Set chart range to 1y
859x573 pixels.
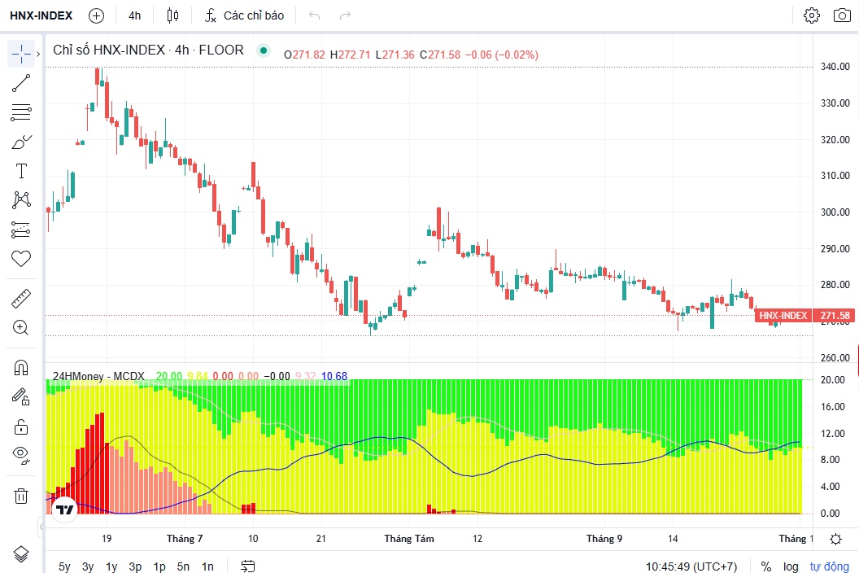click(111, 566)
